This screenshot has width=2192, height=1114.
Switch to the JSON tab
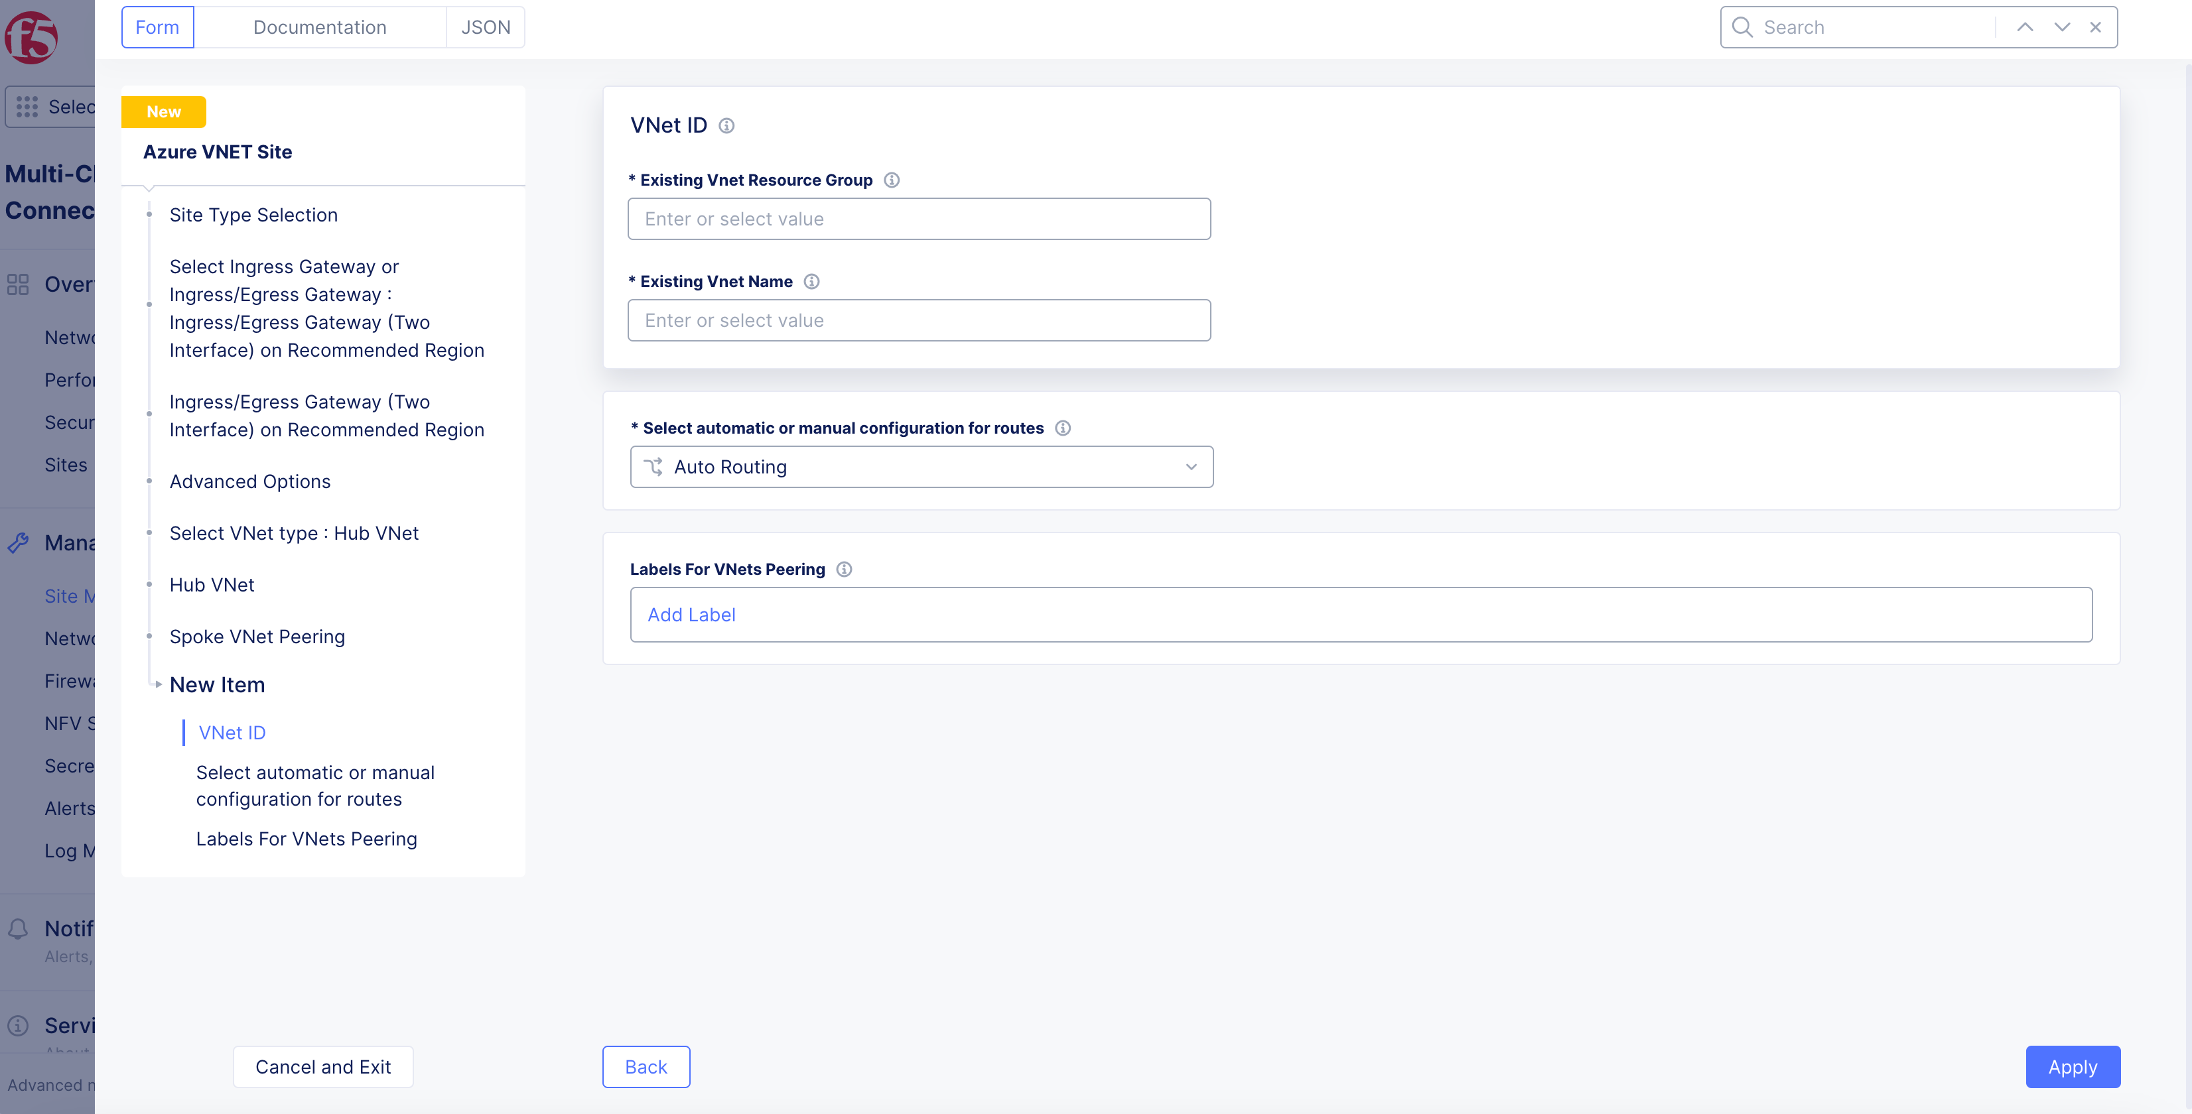pyautogui.click(x=485, y=27)
